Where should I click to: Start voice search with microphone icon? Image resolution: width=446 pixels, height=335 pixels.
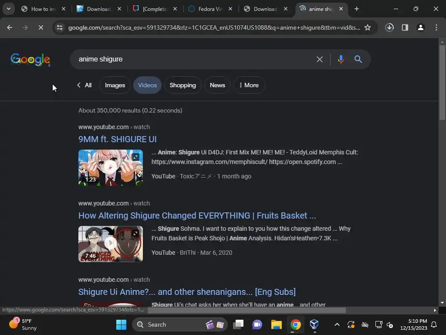coord(341,59)
